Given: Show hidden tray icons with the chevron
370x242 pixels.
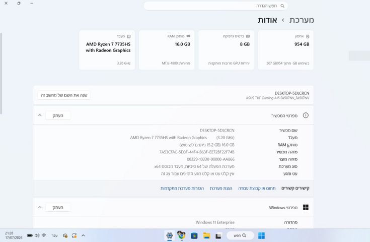Looking at the screenshot, I should click(x=83, y=235).
